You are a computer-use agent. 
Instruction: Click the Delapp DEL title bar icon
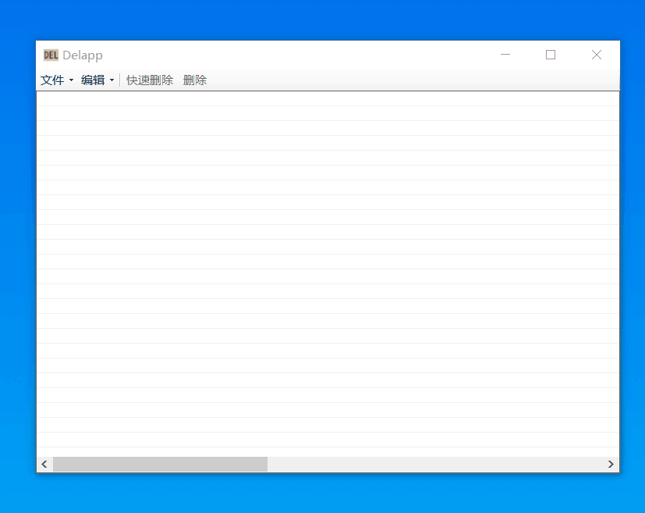pyautogui.click(x=51, y=55)
